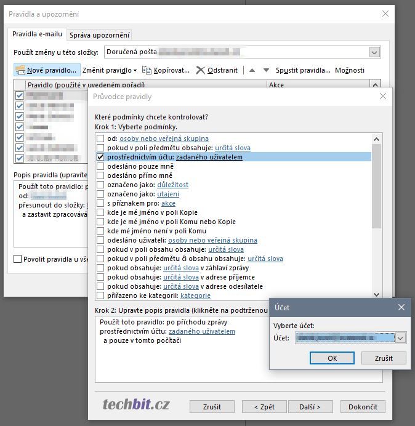The height and width of the screenshot is (426, 415).
Task: Move rule up with the up arrow
Action: [x=252, y=70]
